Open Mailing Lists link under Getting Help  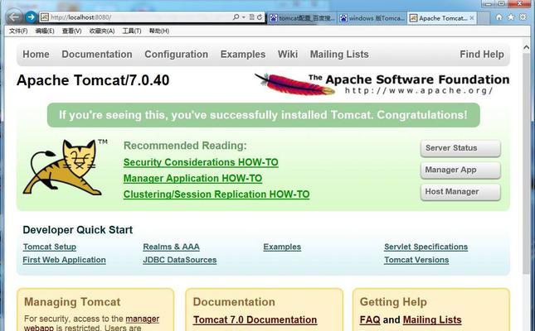pos(432,319)
